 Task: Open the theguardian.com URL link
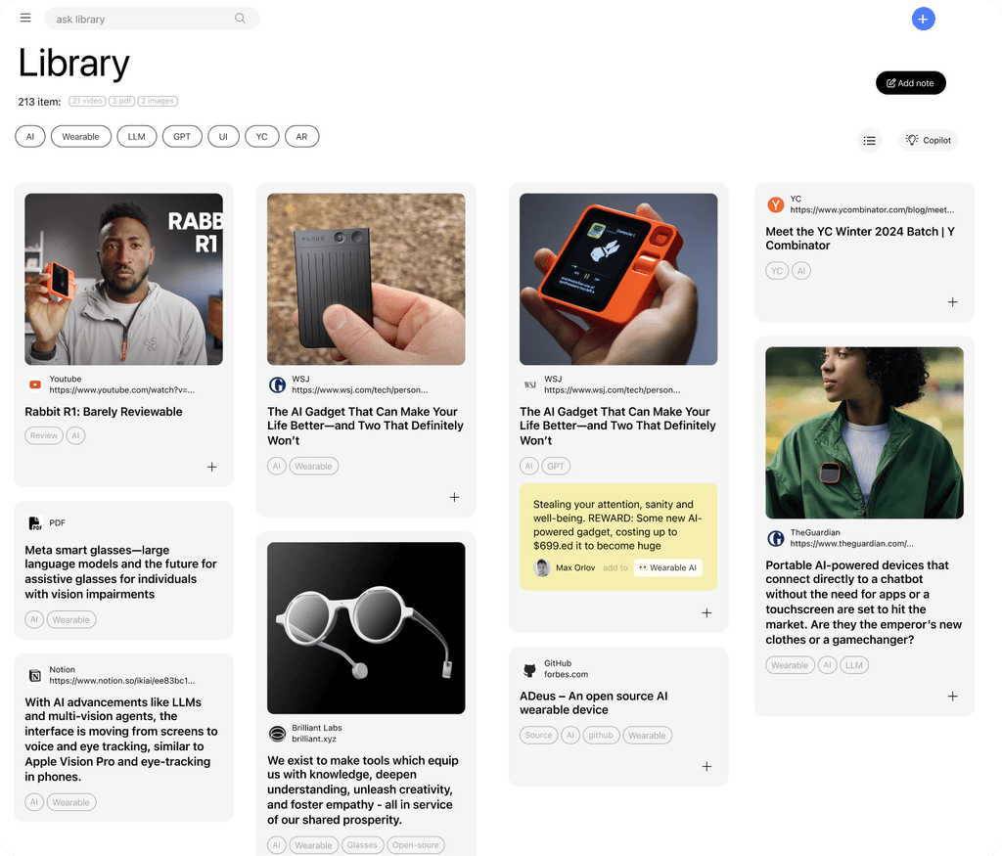click(x=852, y=544)
